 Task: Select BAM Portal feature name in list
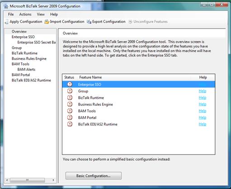(87, 118)
